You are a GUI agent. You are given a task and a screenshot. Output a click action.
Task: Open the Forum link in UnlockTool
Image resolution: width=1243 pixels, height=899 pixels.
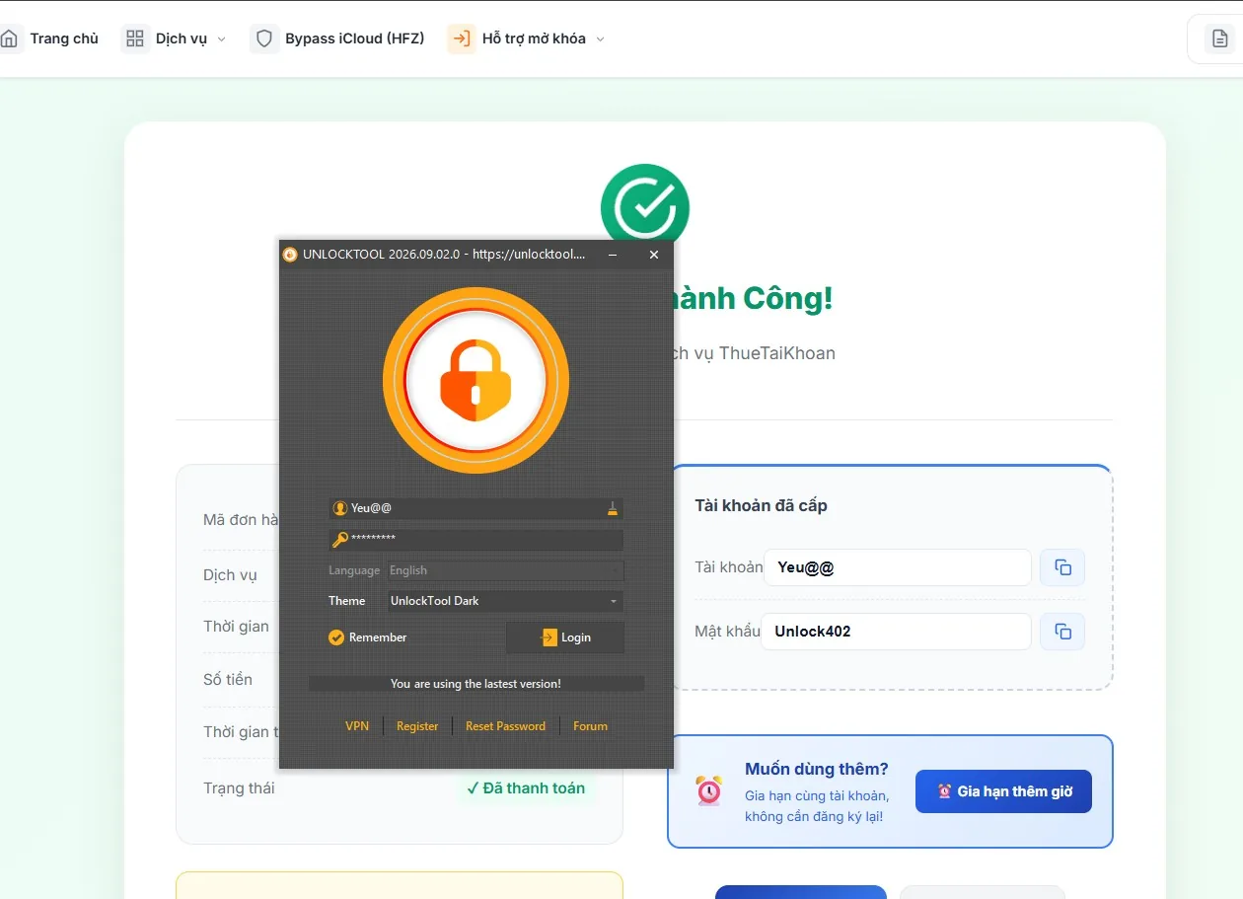click(x=590, y=726)
